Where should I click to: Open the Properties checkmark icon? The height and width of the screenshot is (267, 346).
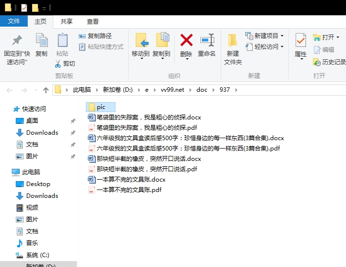301,40
